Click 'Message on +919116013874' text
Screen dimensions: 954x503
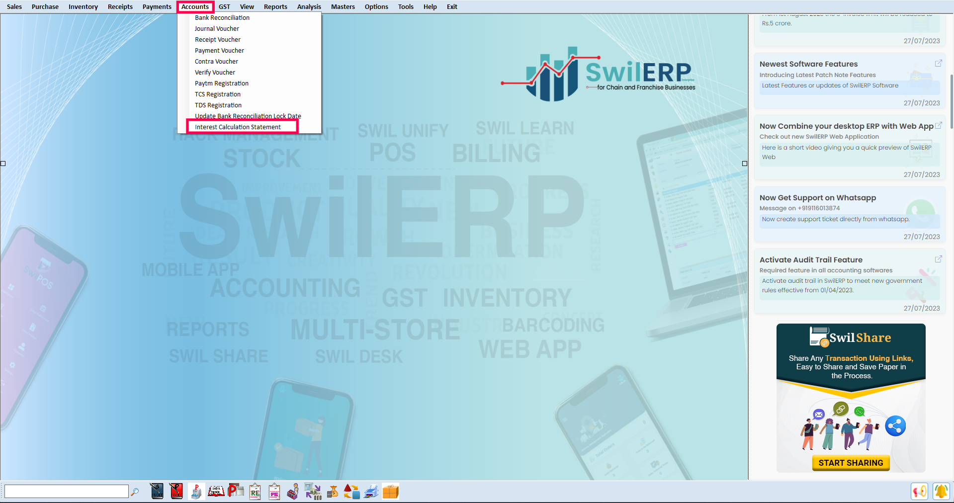point(799,208)
